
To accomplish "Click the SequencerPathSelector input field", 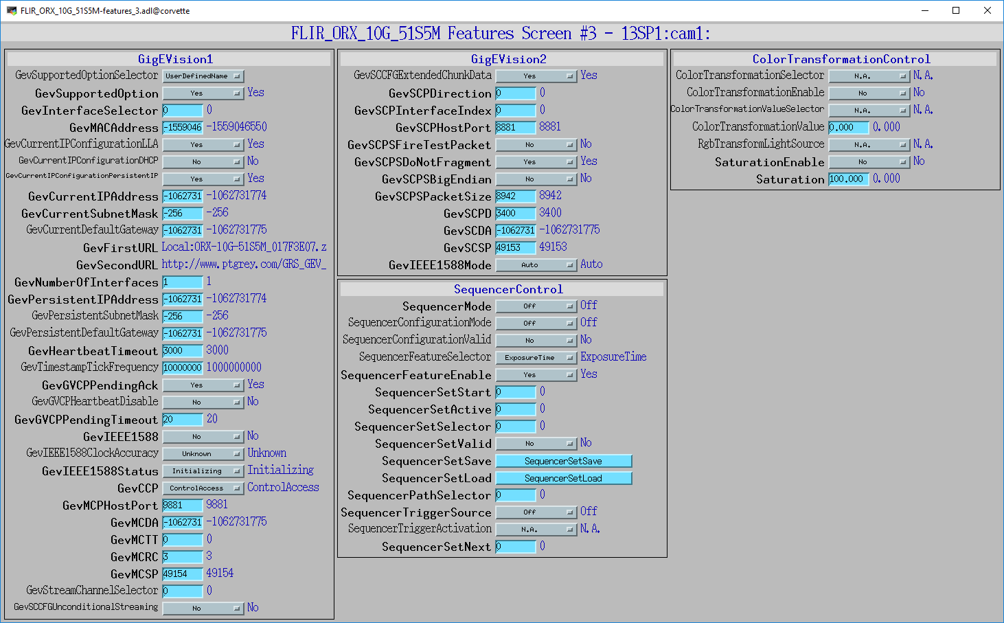I will pos(516,495).
